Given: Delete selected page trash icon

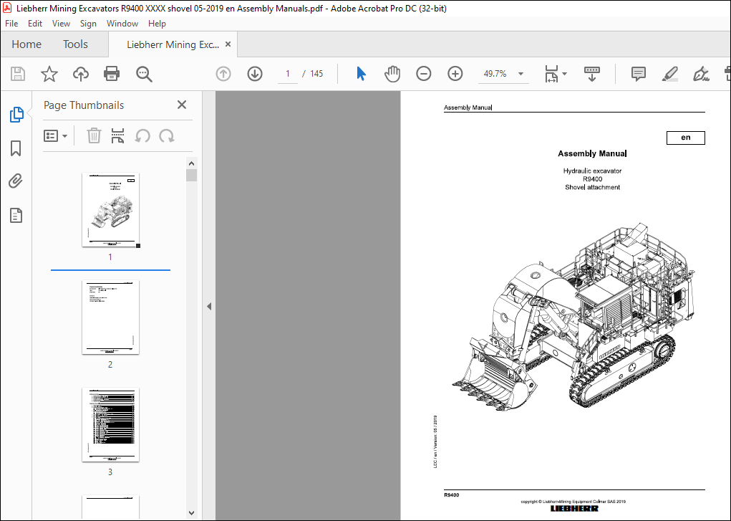Looking at the screenshot, I should pos(94,136).
